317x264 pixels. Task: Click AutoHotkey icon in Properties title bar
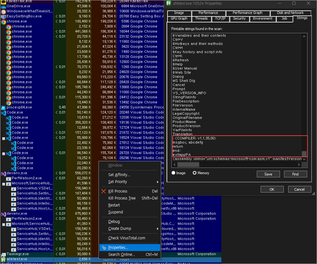pos(168,3)
